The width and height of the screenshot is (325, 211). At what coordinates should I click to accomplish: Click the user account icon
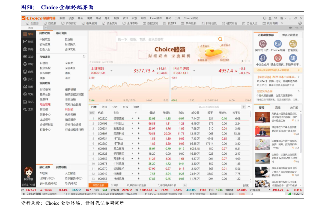[270, 18]
